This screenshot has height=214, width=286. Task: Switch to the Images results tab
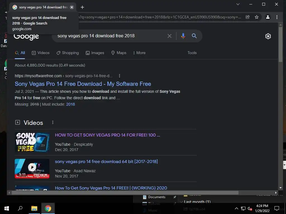coord(95,53)
